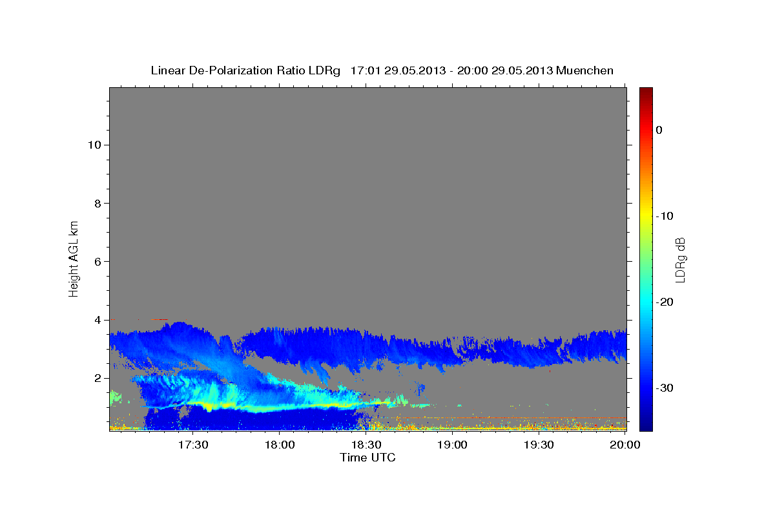Click the height tick label 8

(96, 203)
